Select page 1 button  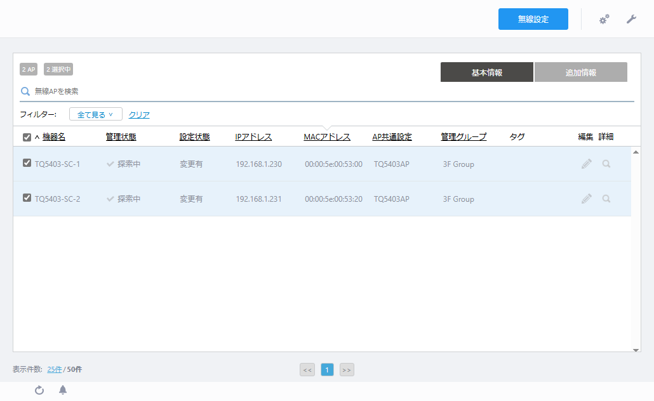[327, 370]
